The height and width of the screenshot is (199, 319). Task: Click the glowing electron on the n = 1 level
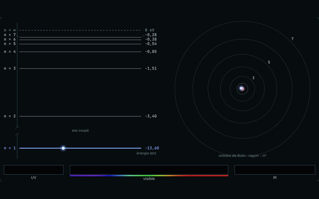coord(63,148)
